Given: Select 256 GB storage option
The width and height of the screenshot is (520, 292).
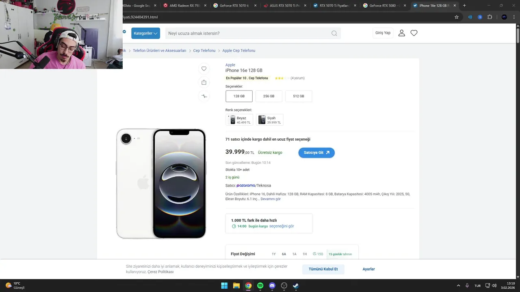Looking at the screenshot, I should (269, 96).
